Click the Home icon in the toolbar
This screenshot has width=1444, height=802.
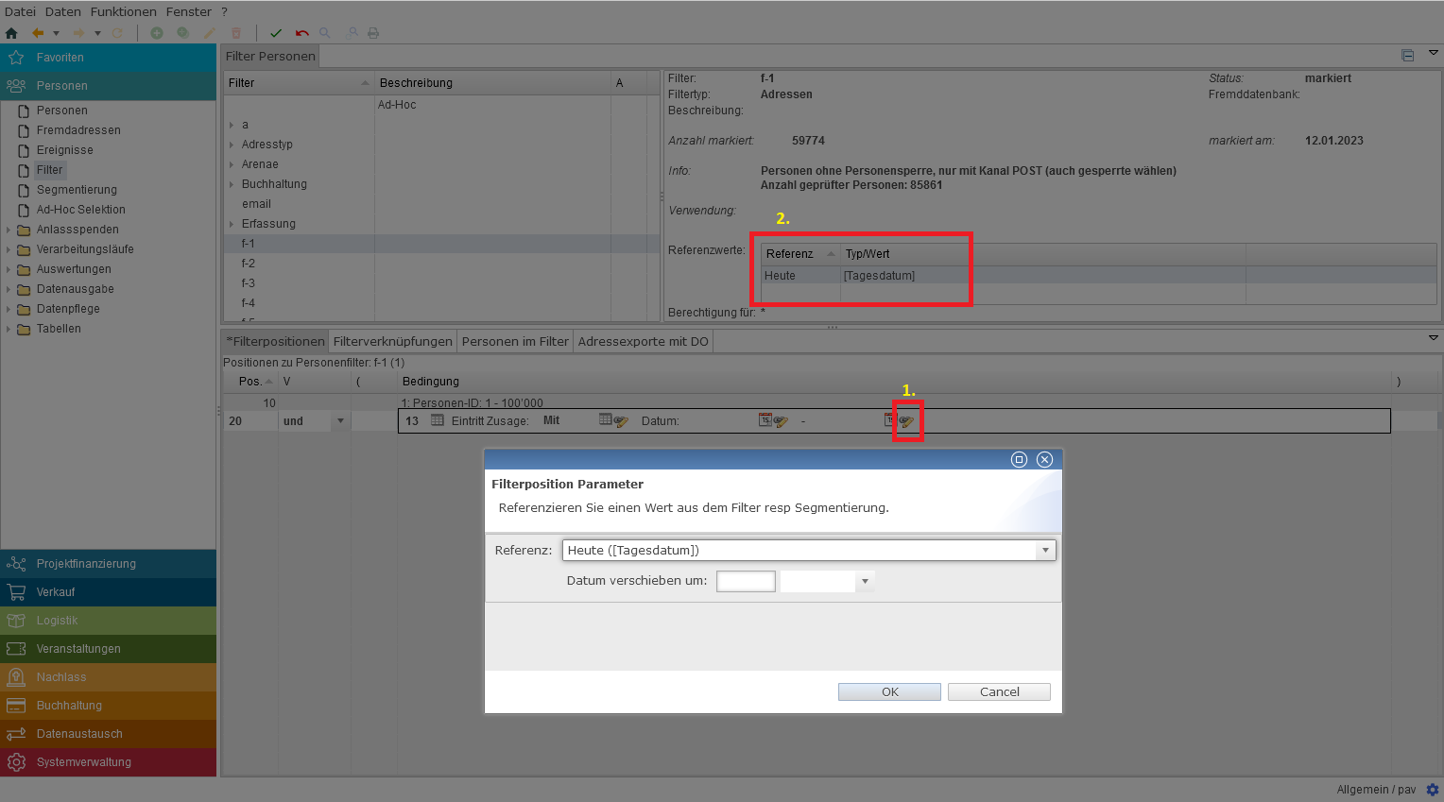pyautogui.click(x=11, y=33)
